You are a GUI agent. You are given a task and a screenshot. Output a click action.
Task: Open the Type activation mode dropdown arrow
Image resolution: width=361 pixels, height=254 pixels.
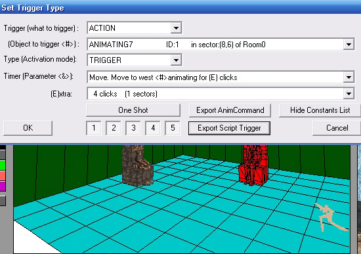coord(176,60)
